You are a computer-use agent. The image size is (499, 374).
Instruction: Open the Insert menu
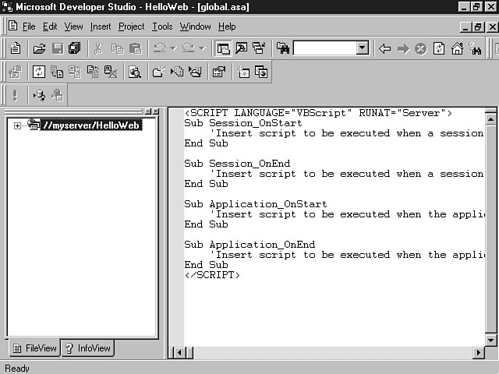point(101,26)
